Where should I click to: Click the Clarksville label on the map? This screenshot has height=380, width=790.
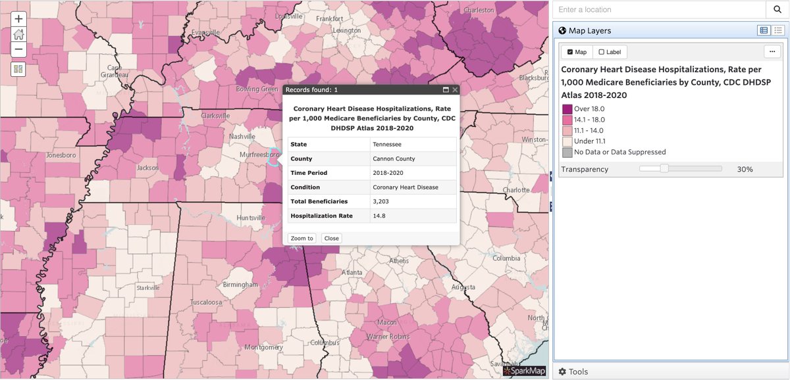tap(216, 116)
